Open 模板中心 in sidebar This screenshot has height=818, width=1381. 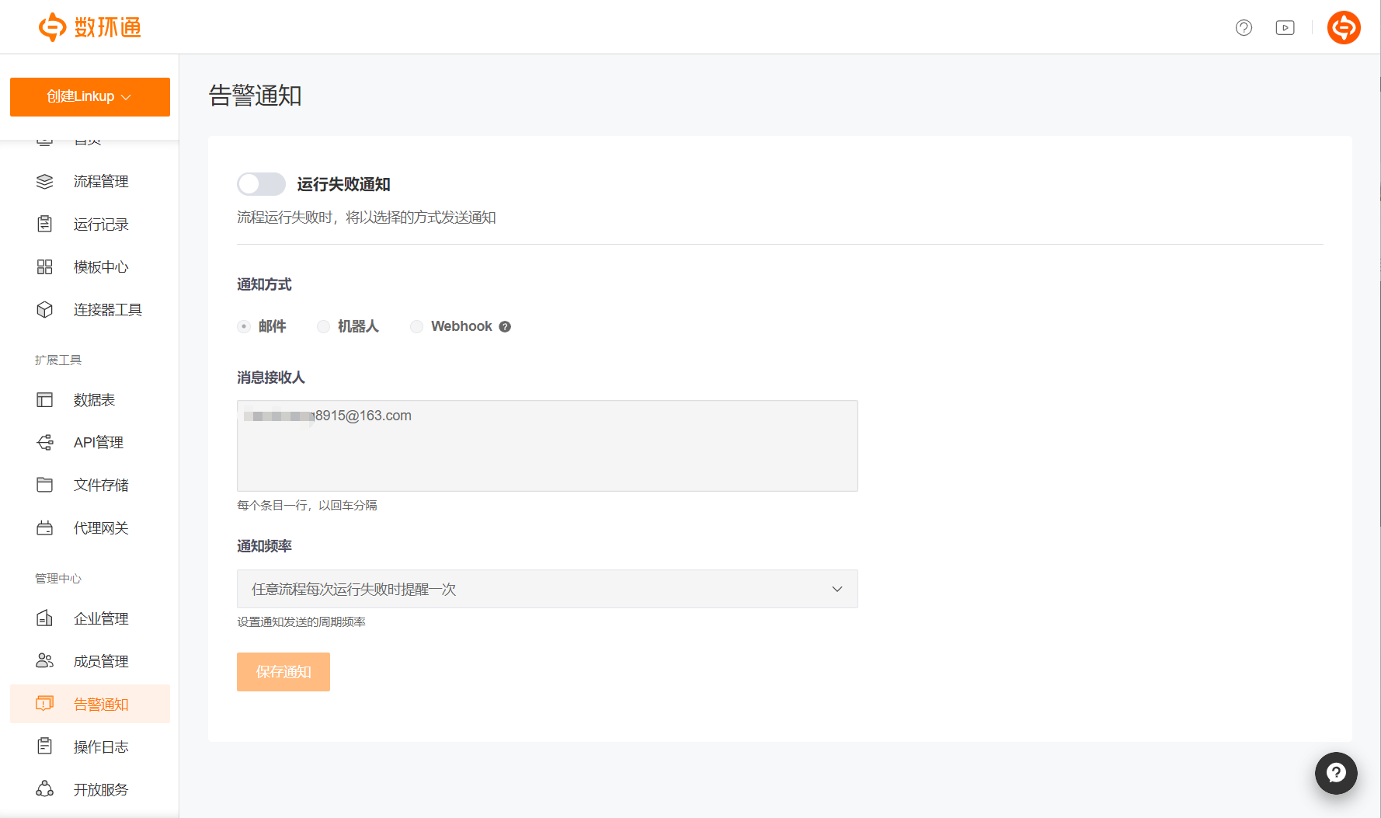click(x=101, y=267)
